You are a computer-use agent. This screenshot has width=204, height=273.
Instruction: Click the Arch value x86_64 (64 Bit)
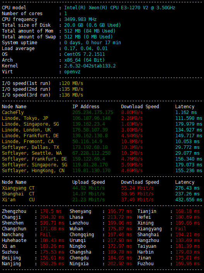(x=84, y=60)
